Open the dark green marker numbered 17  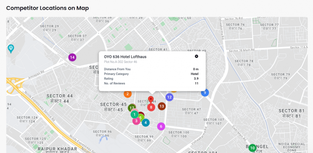tap(132, 108)
